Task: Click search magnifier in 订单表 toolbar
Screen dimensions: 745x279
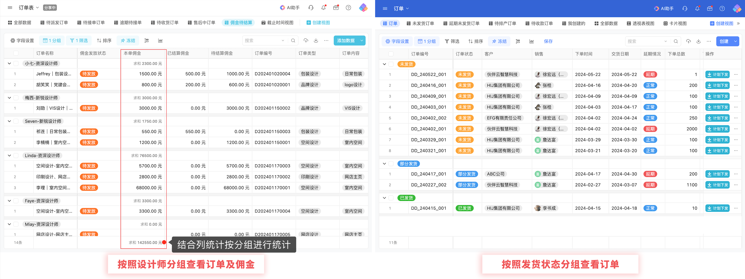Action: (x=293, y=41)
